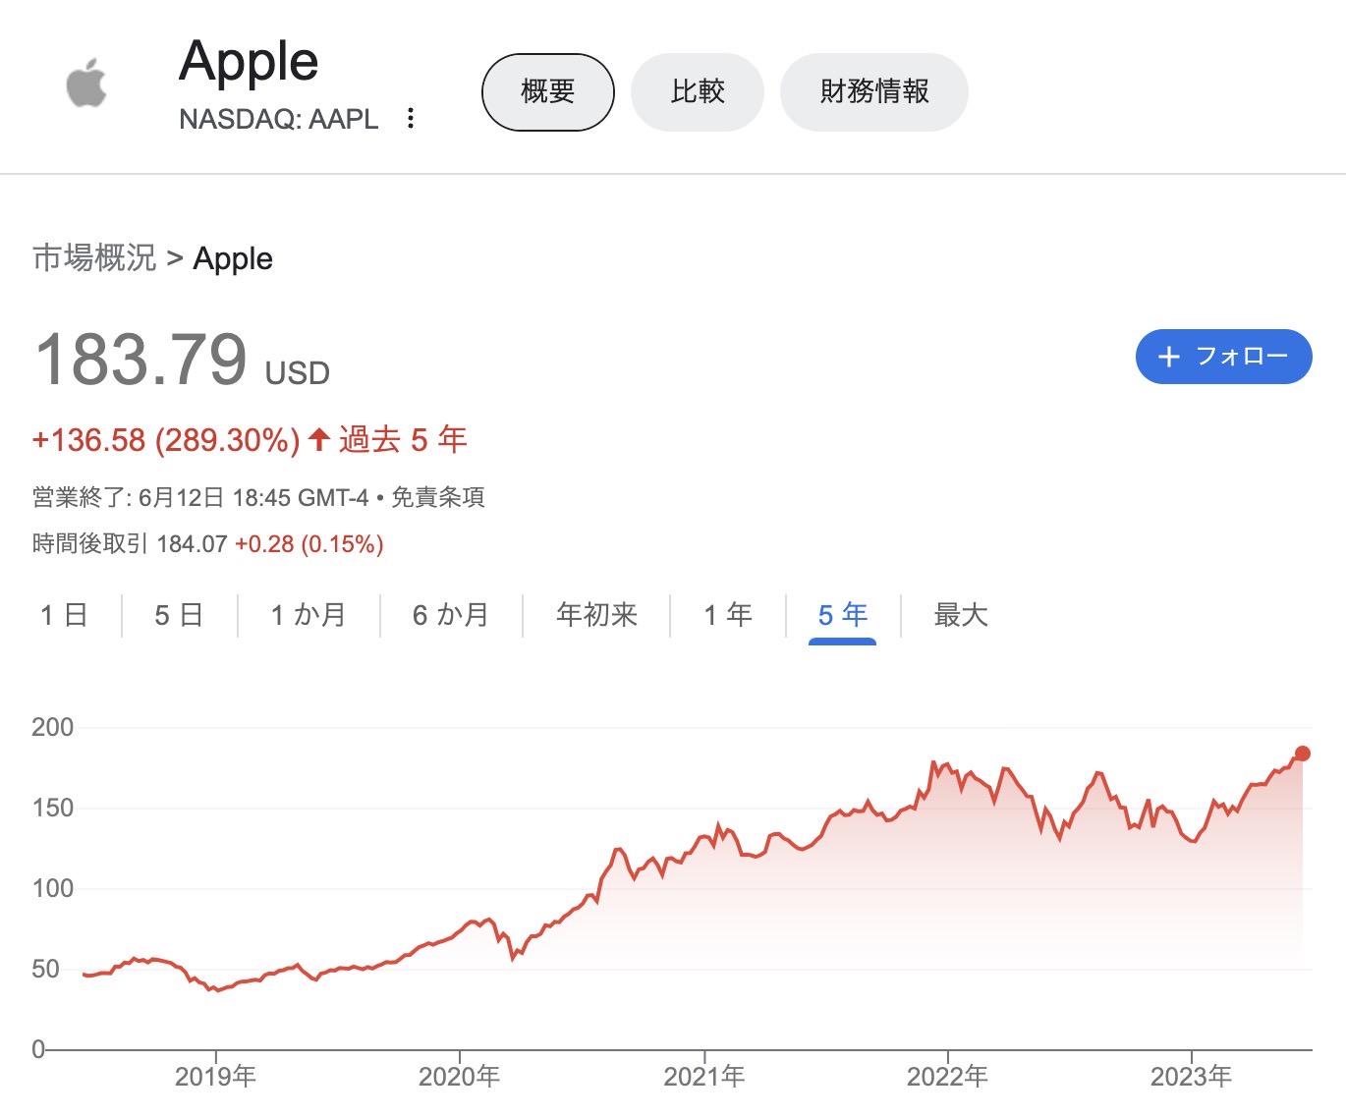Click the 2019年 axis label
Screen dimensions: 1346x1118
pyautogui.click(x=216, y=1077)
